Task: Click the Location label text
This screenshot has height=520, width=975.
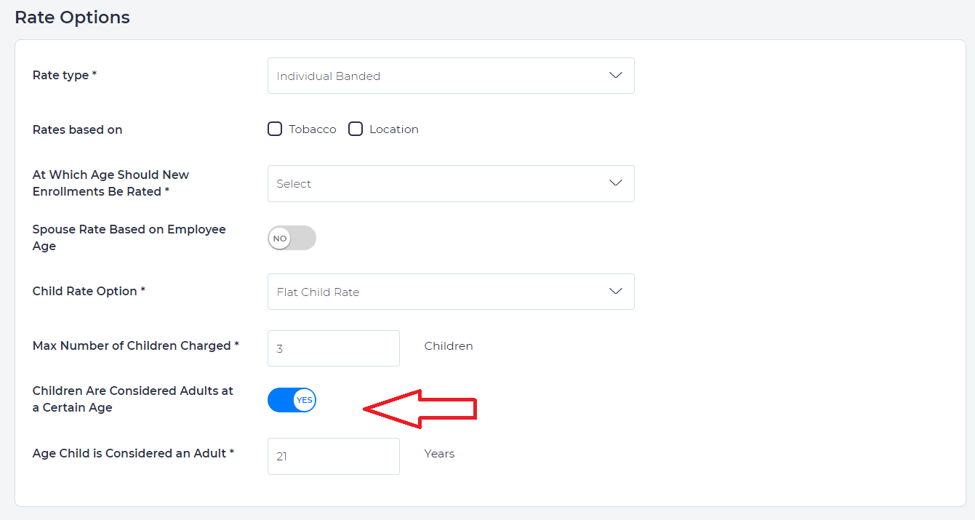Action: tap(394, 129)
